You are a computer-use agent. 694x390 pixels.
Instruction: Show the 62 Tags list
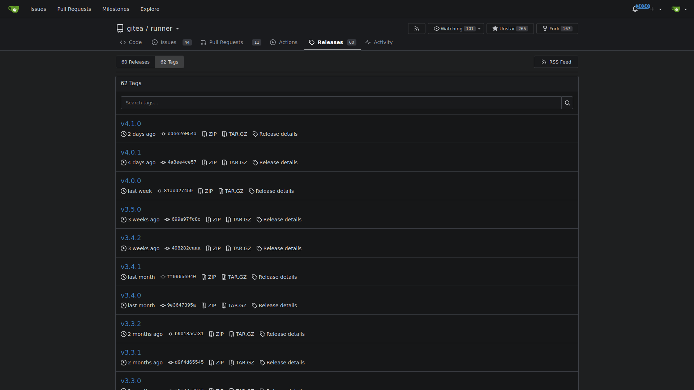(x=169, y=62)
